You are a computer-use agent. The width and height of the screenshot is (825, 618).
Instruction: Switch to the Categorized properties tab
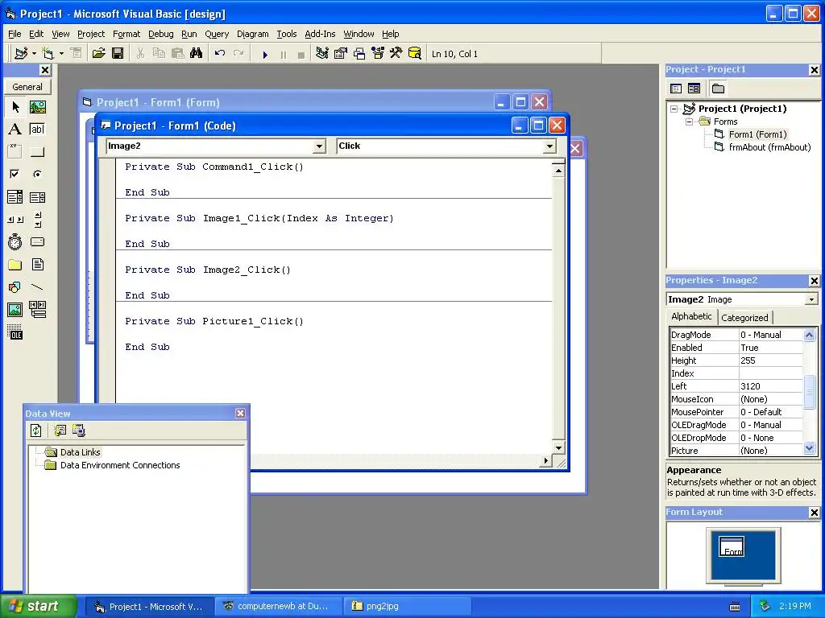tap(744, 317)
